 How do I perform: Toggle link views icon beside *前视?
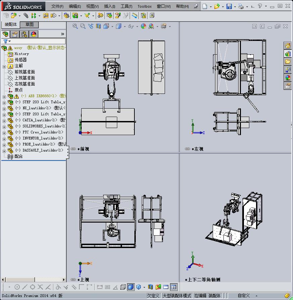(x=73, y=149)
